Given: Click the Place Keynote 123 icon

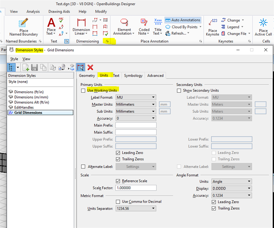Looking at the screenshot, I should [213, 23].
